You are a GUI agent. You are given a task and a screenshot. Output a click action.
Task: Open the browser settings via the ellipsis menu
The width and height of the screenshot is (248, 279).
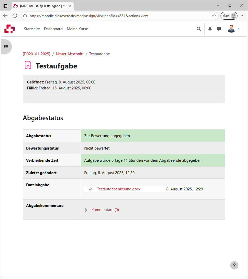click(x=242, y=16)
